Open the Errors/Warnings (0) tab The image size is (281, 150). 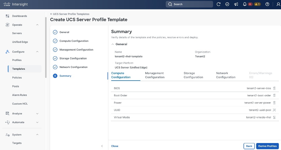point(261,75)
